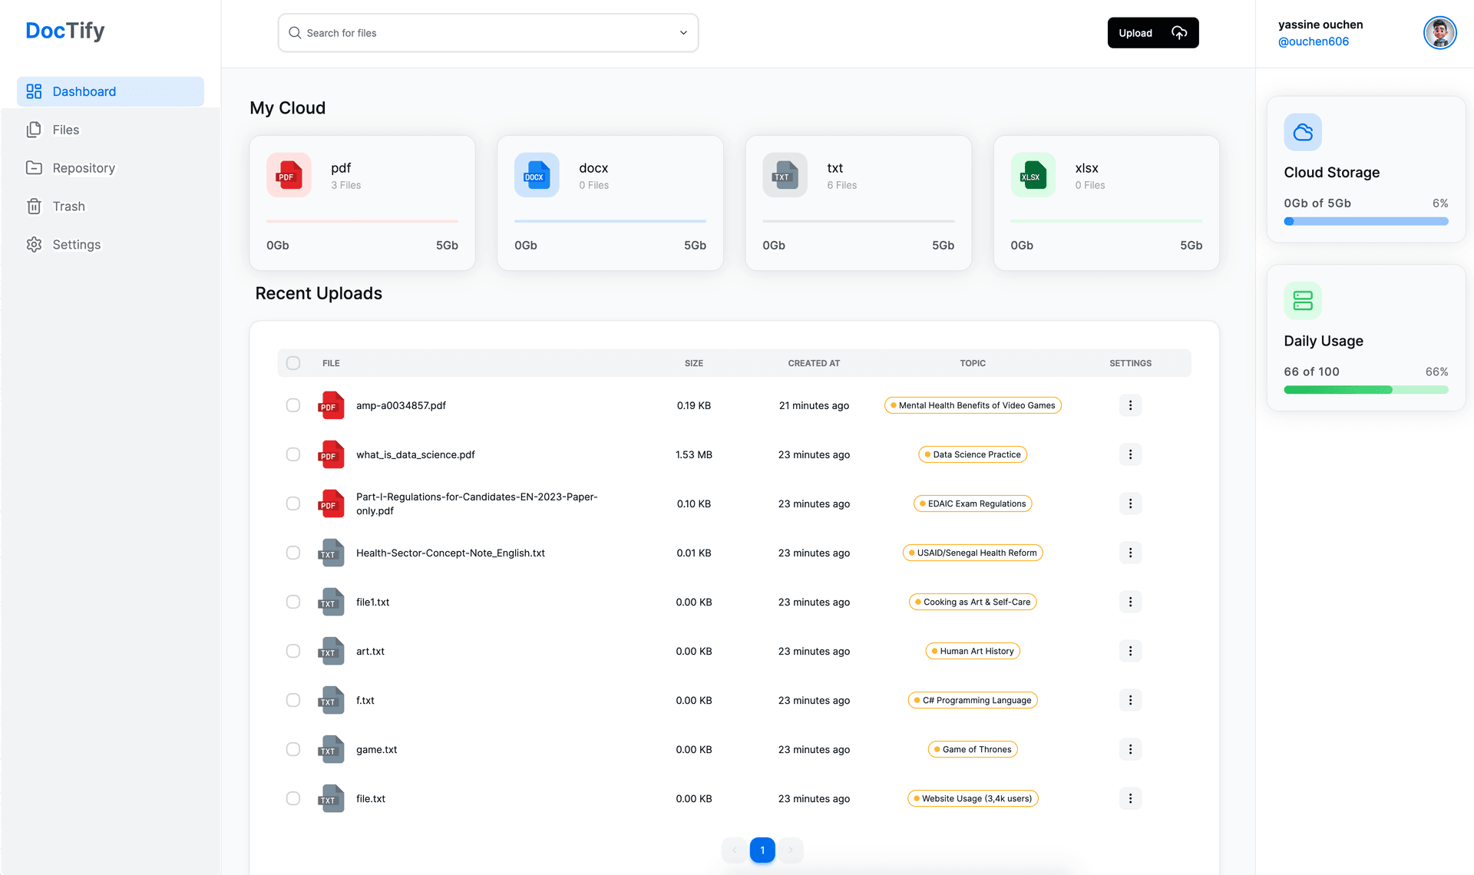Click TXT icon of file1.txt
This screenshot has height=875, width=1474.
coord(331,602)
